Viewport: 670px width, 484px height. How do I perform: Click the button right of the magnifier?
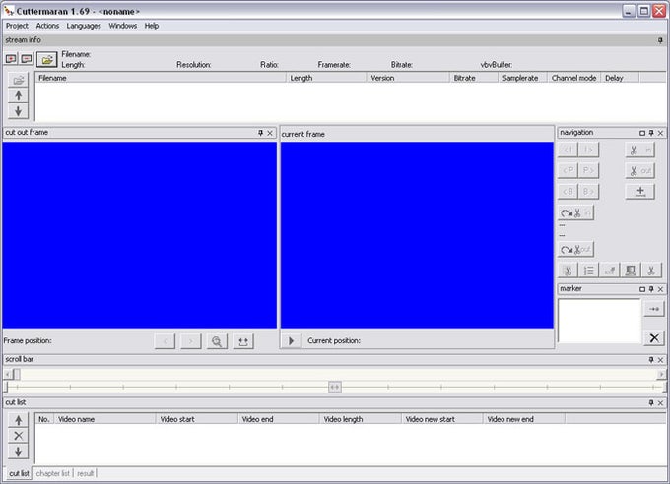tap(243, 341)
